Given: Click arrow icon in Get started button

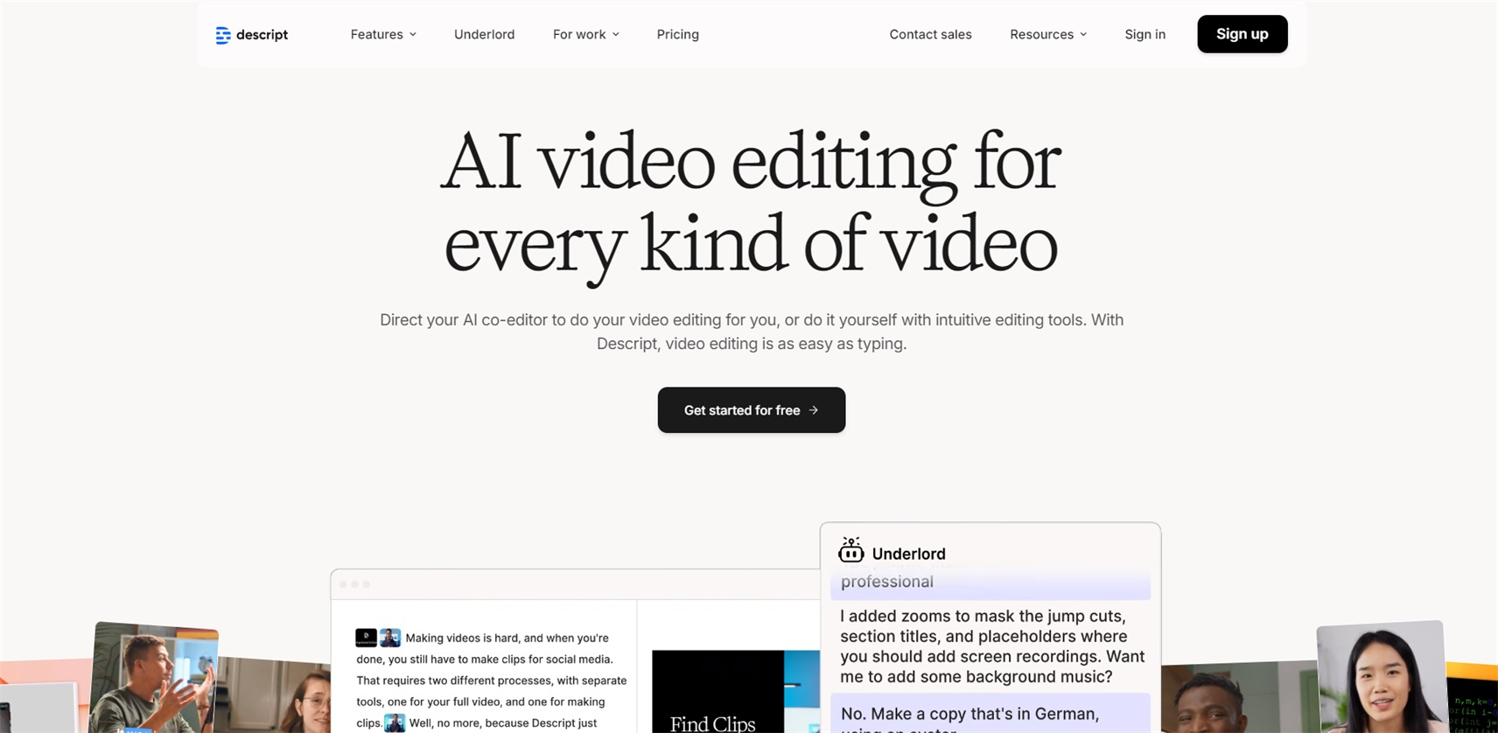Looking at the screenshot, I should coord(814,410).
